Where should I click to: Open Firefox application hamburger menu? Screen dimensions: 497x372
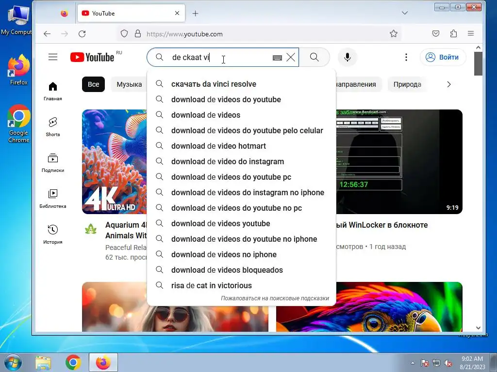pos(471,33)
